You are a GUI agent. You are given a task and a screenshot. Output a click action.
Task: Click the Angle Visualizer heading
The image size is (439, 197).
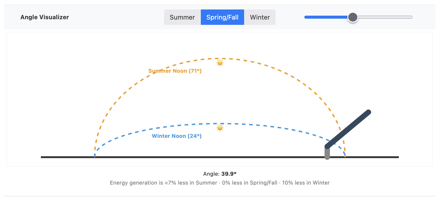(x=44, y=17)
